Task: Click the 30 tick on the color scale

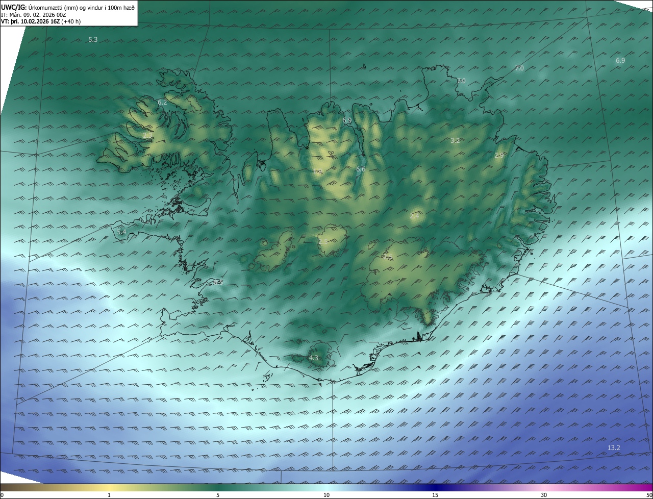Action: tap(544, 495)
